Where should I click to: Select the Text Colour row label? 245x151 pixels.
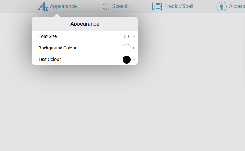point(50,59)
